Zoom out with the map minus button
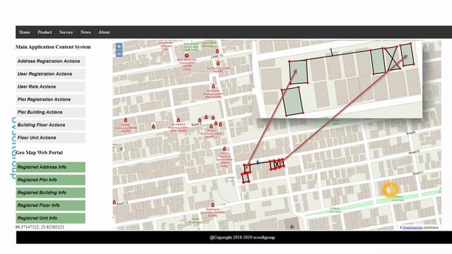The image size is (452, 254). [x=119, y=54]
